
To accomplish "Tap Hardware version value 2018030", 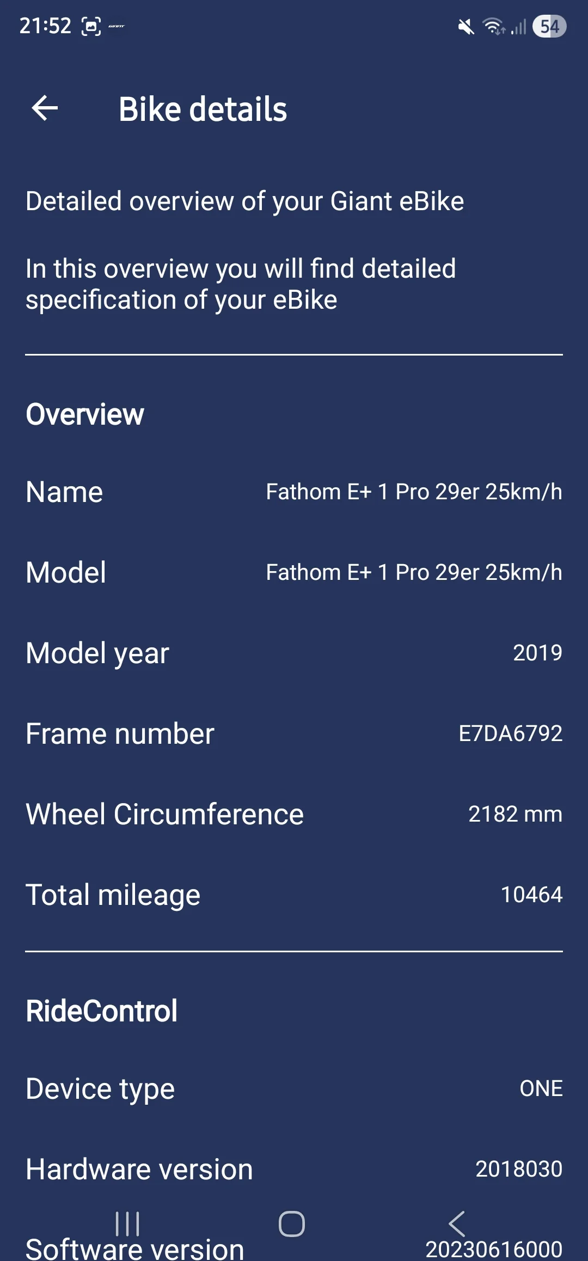I will [519, 1168].
